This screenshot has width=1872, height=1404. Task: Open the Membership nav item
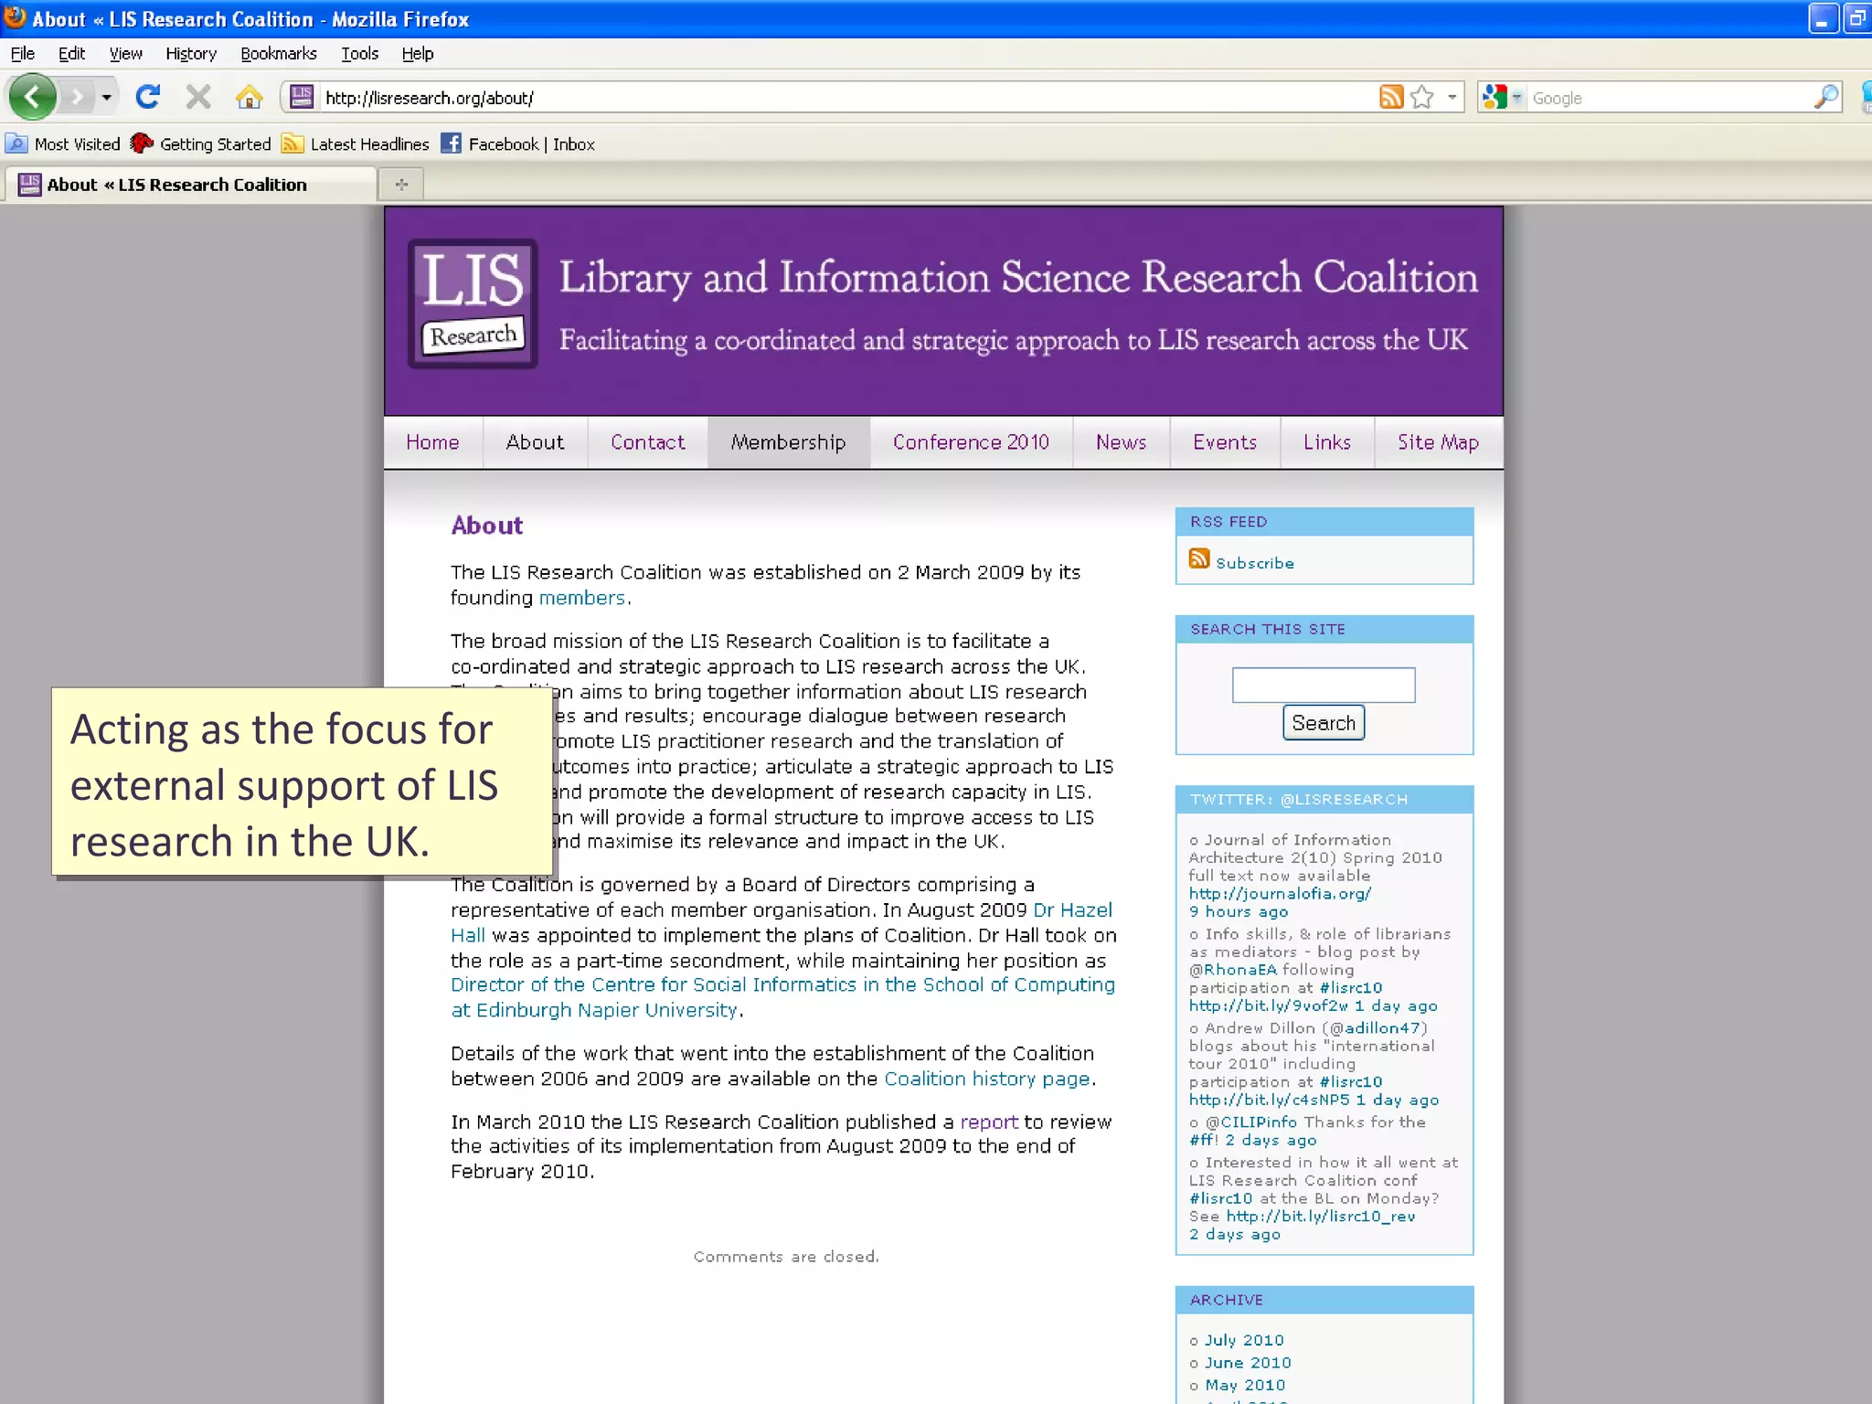coord(788,442)
